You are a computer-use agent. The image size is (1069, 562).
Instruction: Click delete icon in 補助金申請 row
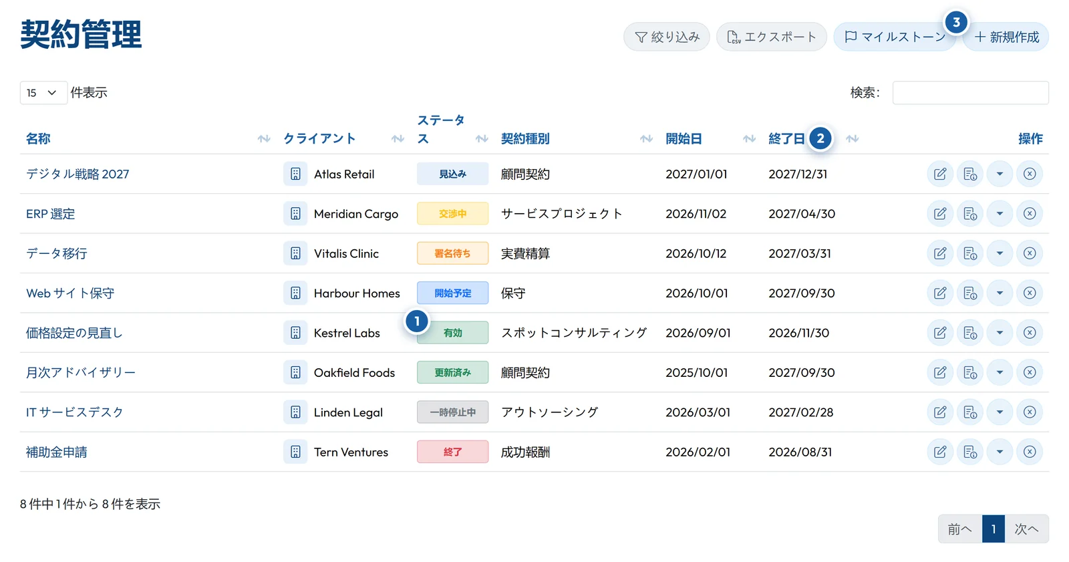coord(1030,452)
